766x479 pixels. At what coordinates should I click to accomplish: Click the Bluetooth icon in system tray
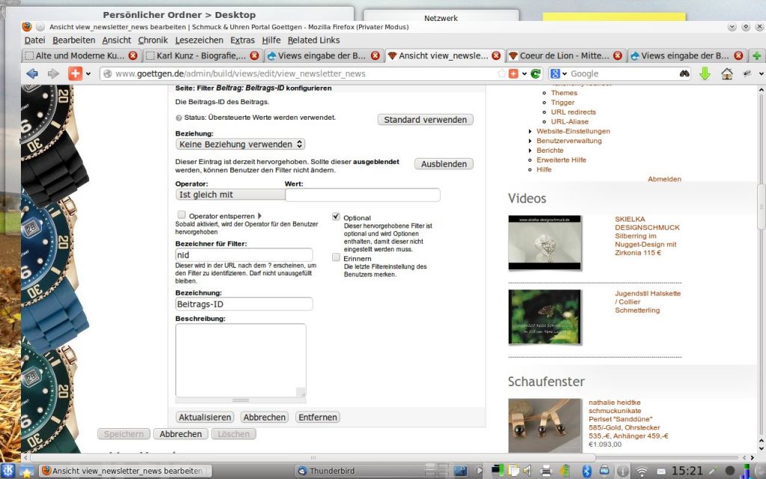pyautogui.click(x=586, y=471)
